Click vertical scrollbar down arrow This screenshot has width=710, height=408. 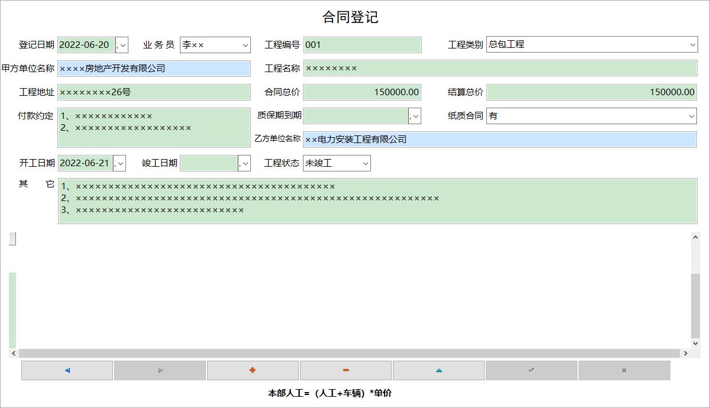tap(695, 343)
